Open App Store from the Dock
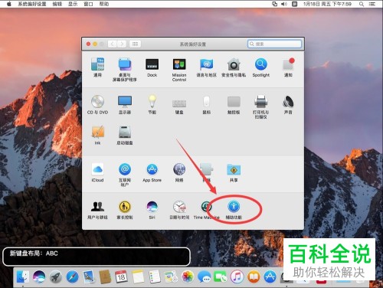This screenshot has height=288, width=383. [x=270, y=277]
